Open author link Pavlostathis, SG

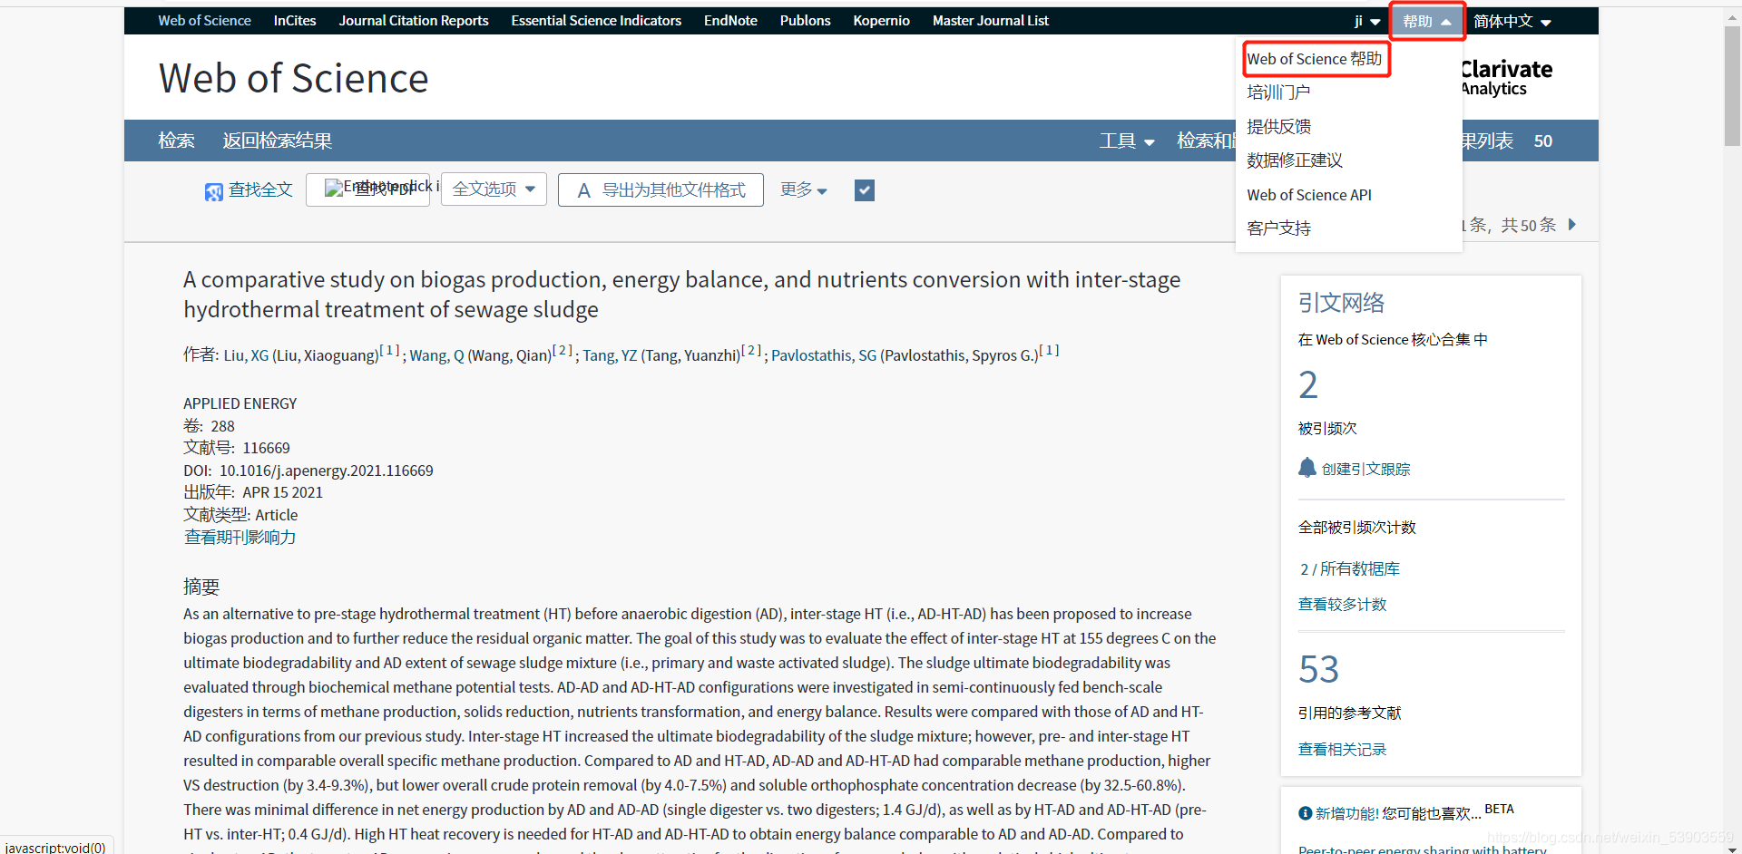(824, 355)
